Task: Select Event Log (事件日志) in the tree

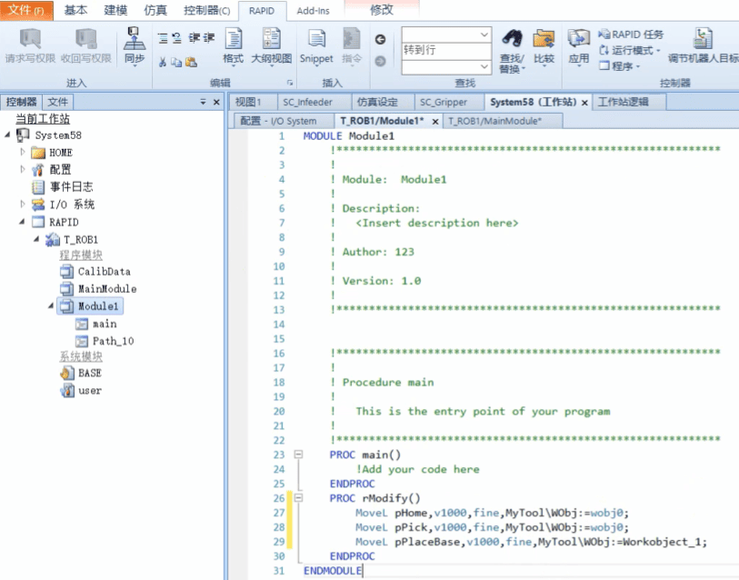Action: (63, 186)
